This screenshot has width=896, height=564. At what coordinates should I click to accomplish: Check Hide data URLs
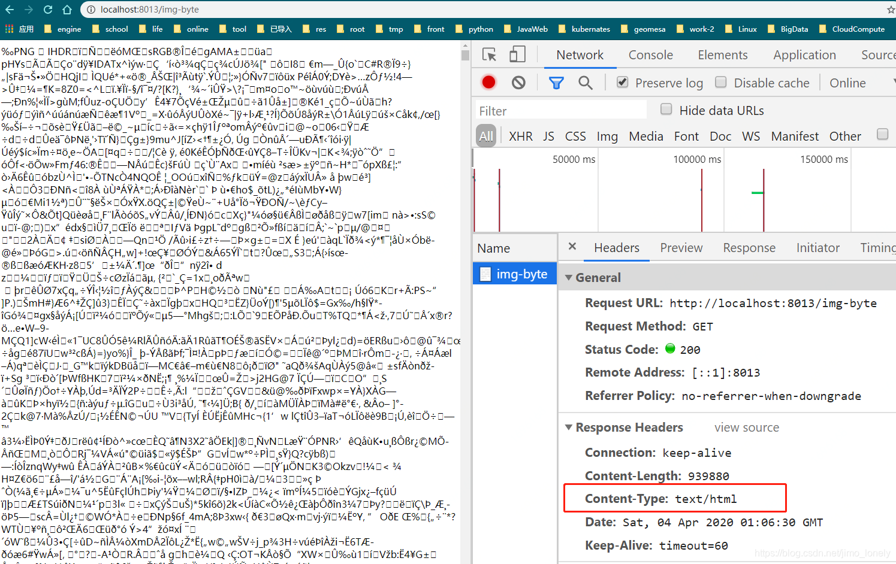[666, 110]
